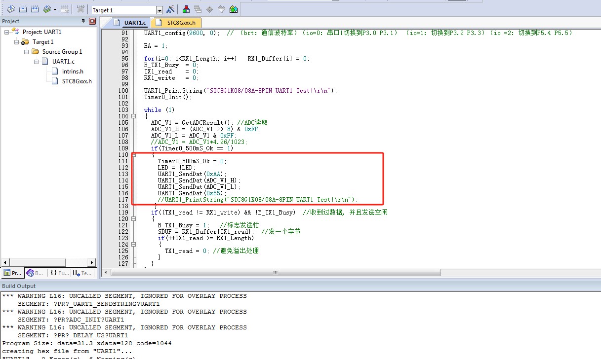Click the batch build dropdown arrow
The width and height of the screenshot is (601, 359).
pyautogui.click(x=55, y=10)
